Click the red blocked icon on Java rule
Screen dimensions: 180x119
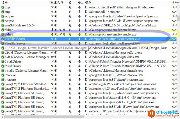click(x=3, y=98)
